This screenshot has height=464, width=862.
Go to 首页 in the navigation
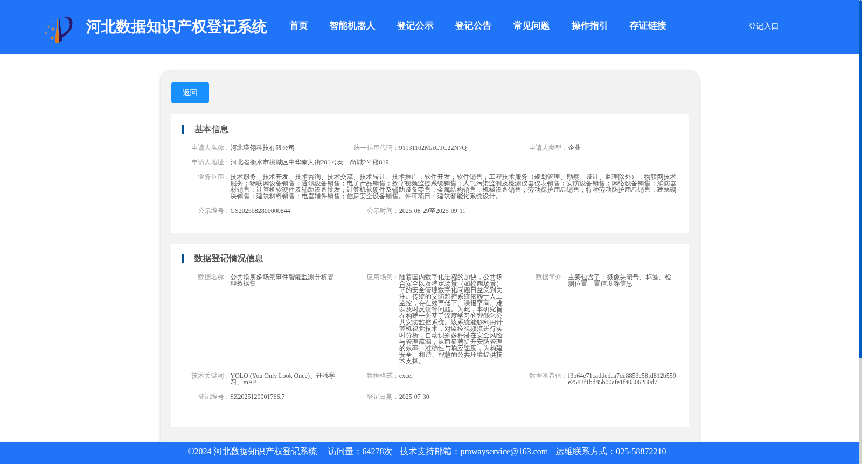(298, 26)
